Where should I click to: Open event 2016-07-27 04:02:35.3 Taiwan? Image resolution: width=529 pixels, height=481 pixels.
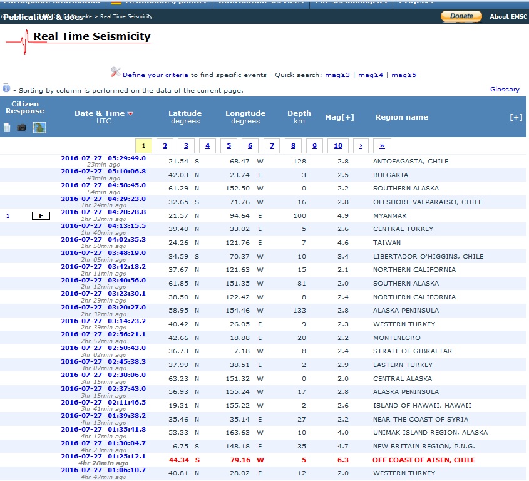point(103,240)
